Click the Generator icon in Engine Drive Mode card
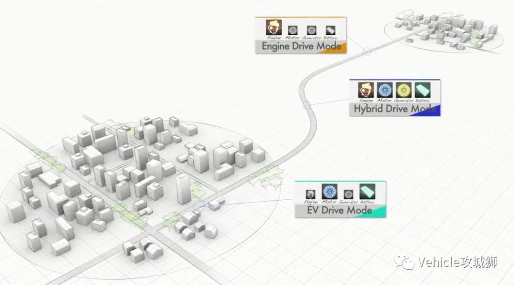This screenshot has height=285, width=514. click(x=311, y=31)
